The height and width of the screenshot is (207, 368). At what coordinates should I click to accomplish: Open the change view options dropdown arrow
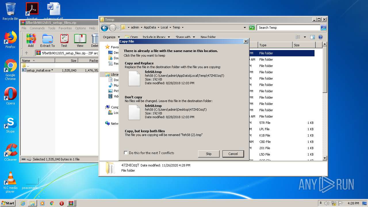click(305, 37)
